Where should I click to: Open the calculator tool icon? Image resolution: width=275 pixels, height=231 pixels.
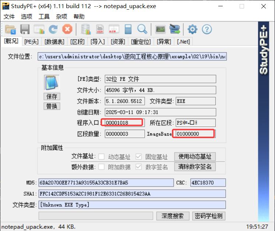click(x=128, y=29)
